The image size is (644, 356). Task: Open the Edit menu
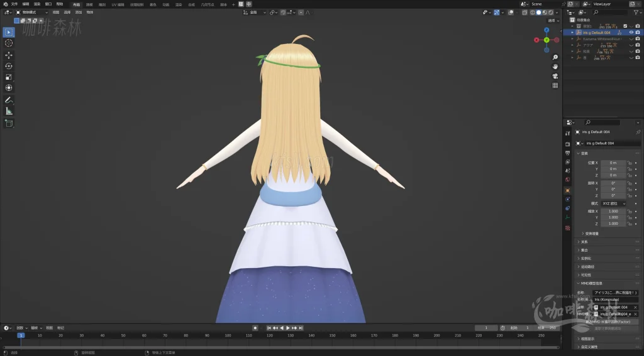(25, 4)
